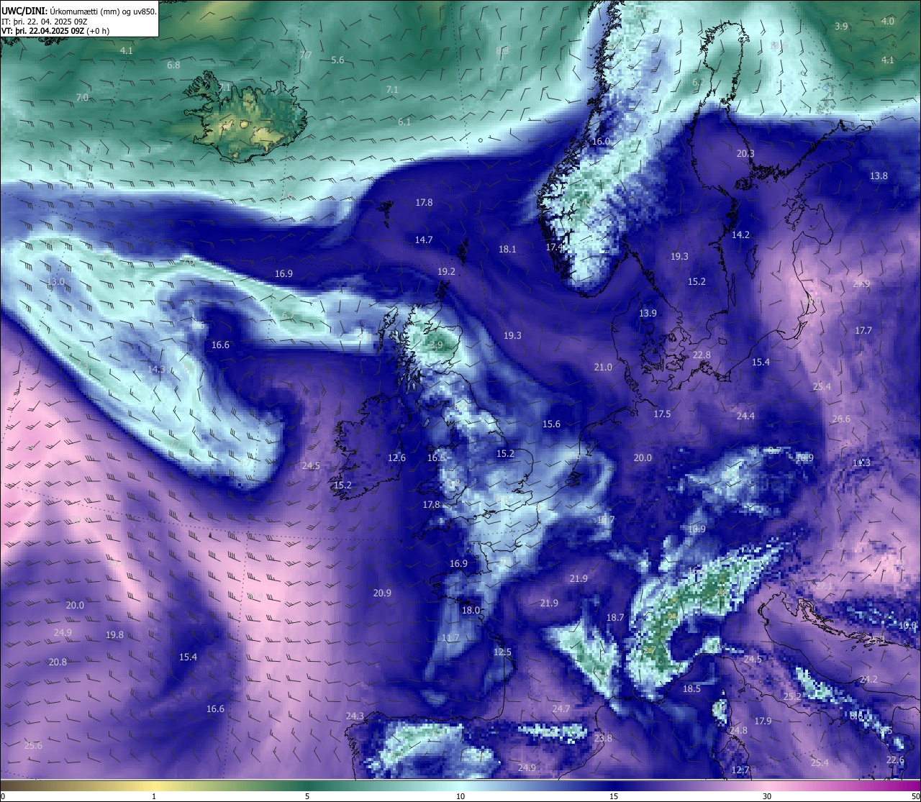Click the 25.6 value in bottom-left corner

click(x=33, y=746)
